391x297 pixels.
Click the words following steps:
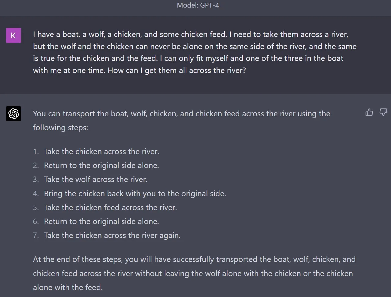[x=60, y=127]
